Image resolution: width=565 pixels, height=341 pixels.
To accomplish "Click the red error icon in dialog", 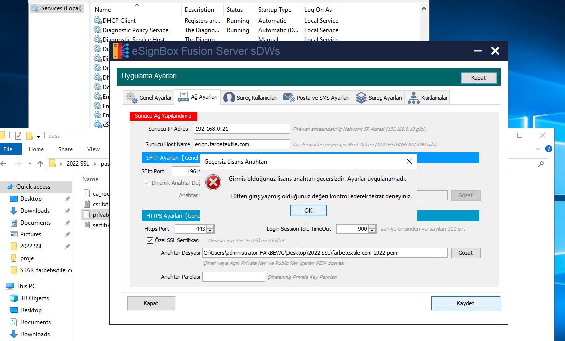I will 213,182.
